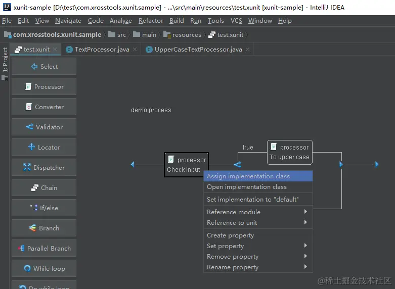Close the test.xunit tab
The image size is (395, 289).
point(55,50)
